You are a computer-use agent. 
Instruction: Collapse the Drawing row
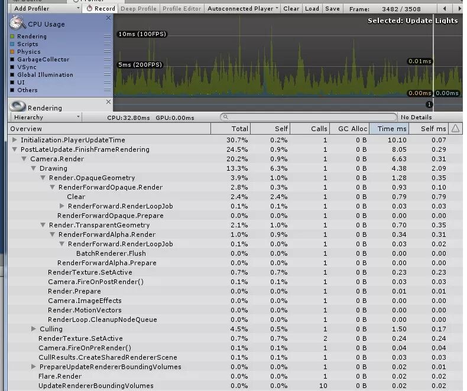(x=33, y=168)
